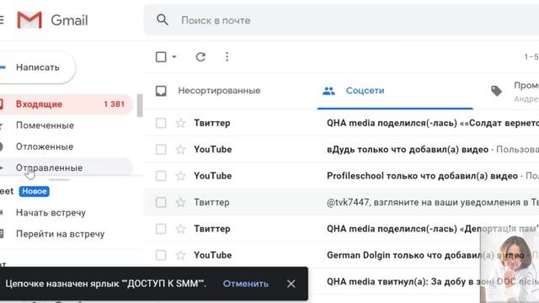Click the Соцсети people icon
The image size is (539, 303).
pyautogui.click(x=328, y=91)
